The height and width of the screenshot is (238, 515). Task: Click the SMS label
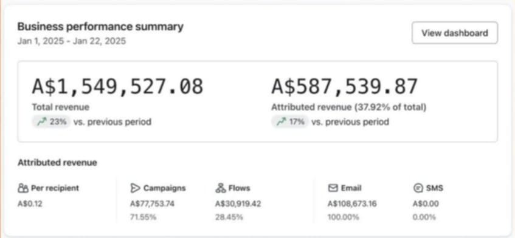(435, 188)
